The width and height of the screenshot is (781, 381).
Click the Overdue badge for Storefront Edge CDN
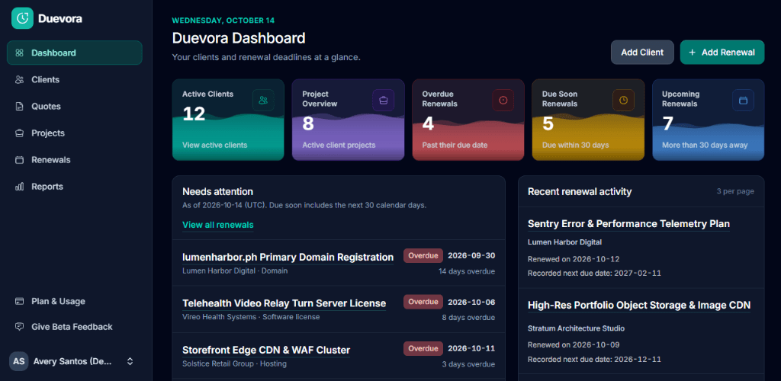point(423,349)
